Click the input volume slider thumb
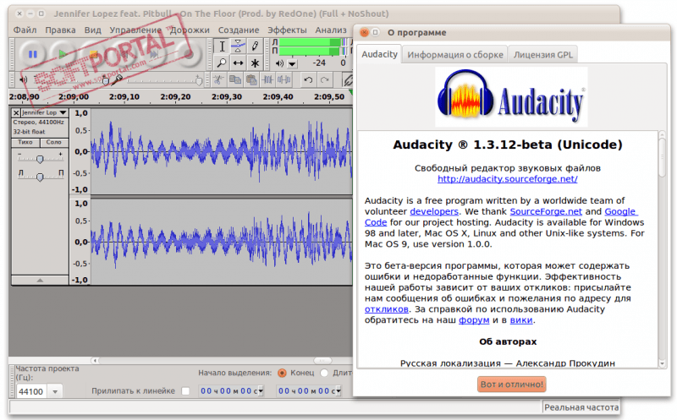The height and width of the screenshot is (420, 677). coord(199,80)
